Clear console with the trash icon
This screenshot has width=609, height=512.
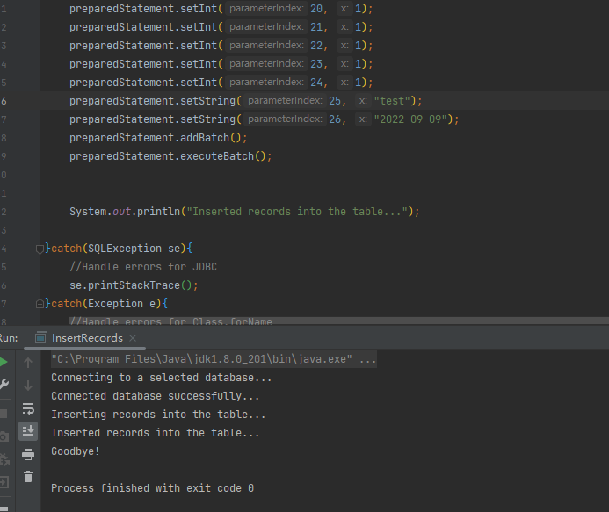coord(28,476)
